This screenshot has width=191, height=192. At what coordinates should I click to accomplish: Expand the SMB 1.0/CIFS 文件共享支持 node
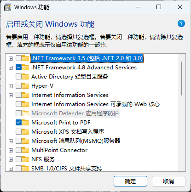[11, 169]
